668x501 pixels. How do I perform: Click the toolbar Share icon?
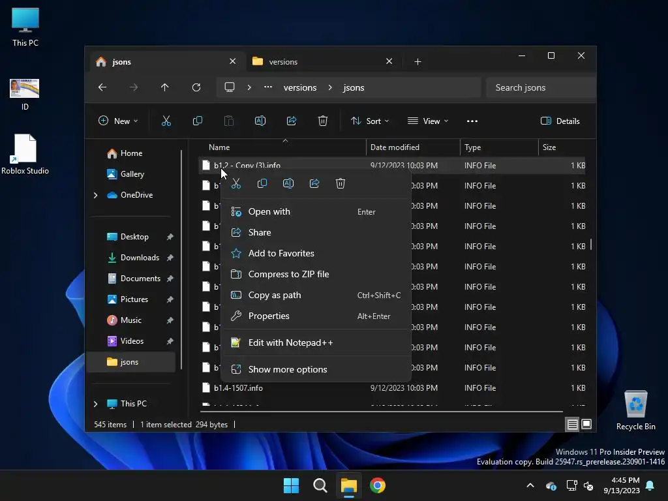pos(292,121)
